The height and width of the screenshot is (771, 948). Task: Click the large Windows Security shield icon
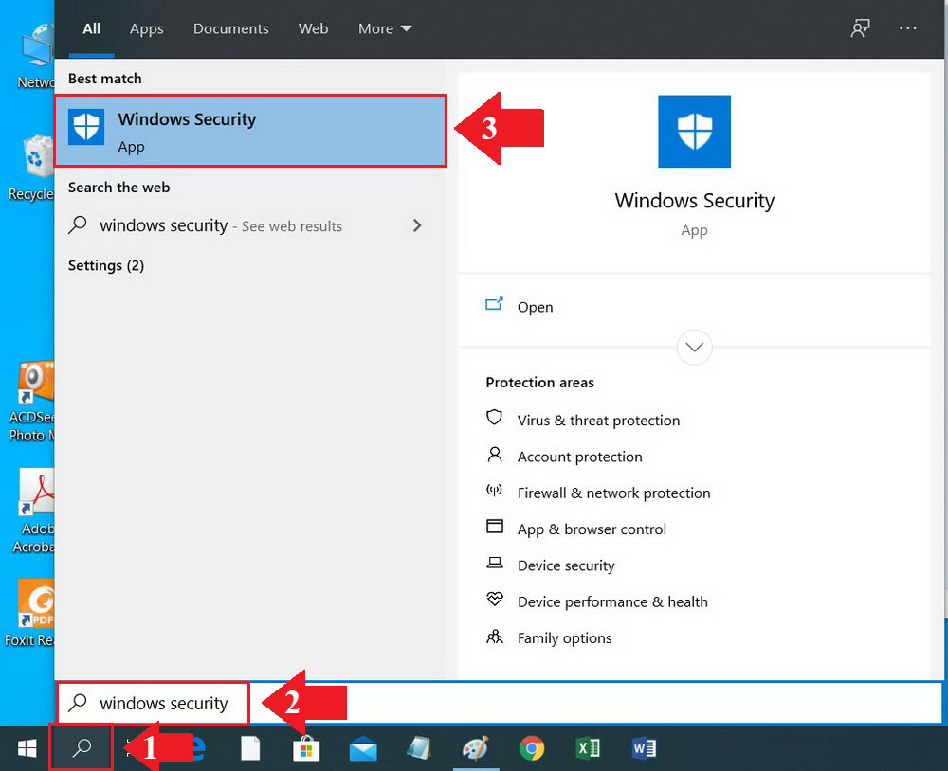pos(694,131)
